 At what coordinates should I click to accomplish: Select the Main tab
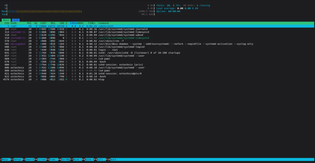pos(6,20)
